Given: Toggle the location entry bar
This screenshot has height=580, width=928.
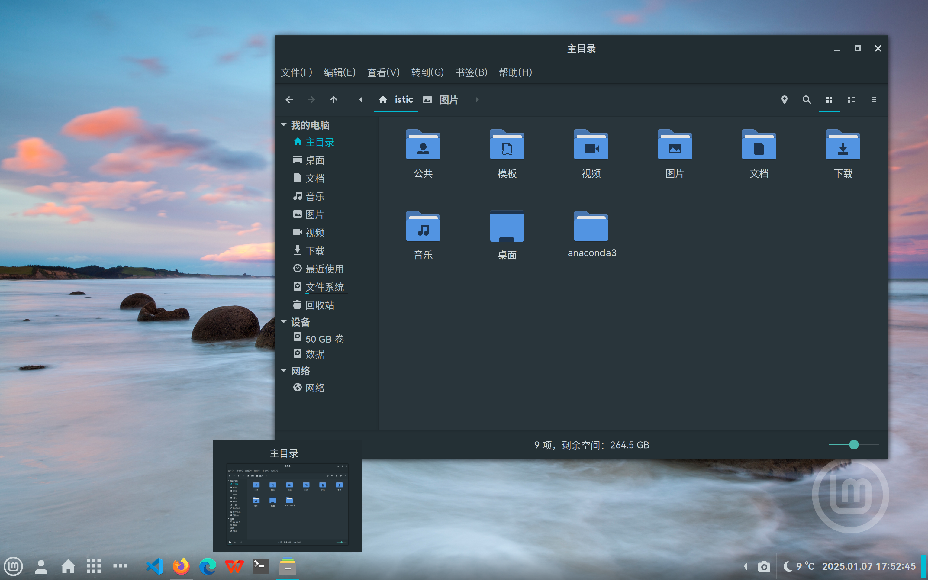Looking at the screenshot, I should (x=784, y=100).
